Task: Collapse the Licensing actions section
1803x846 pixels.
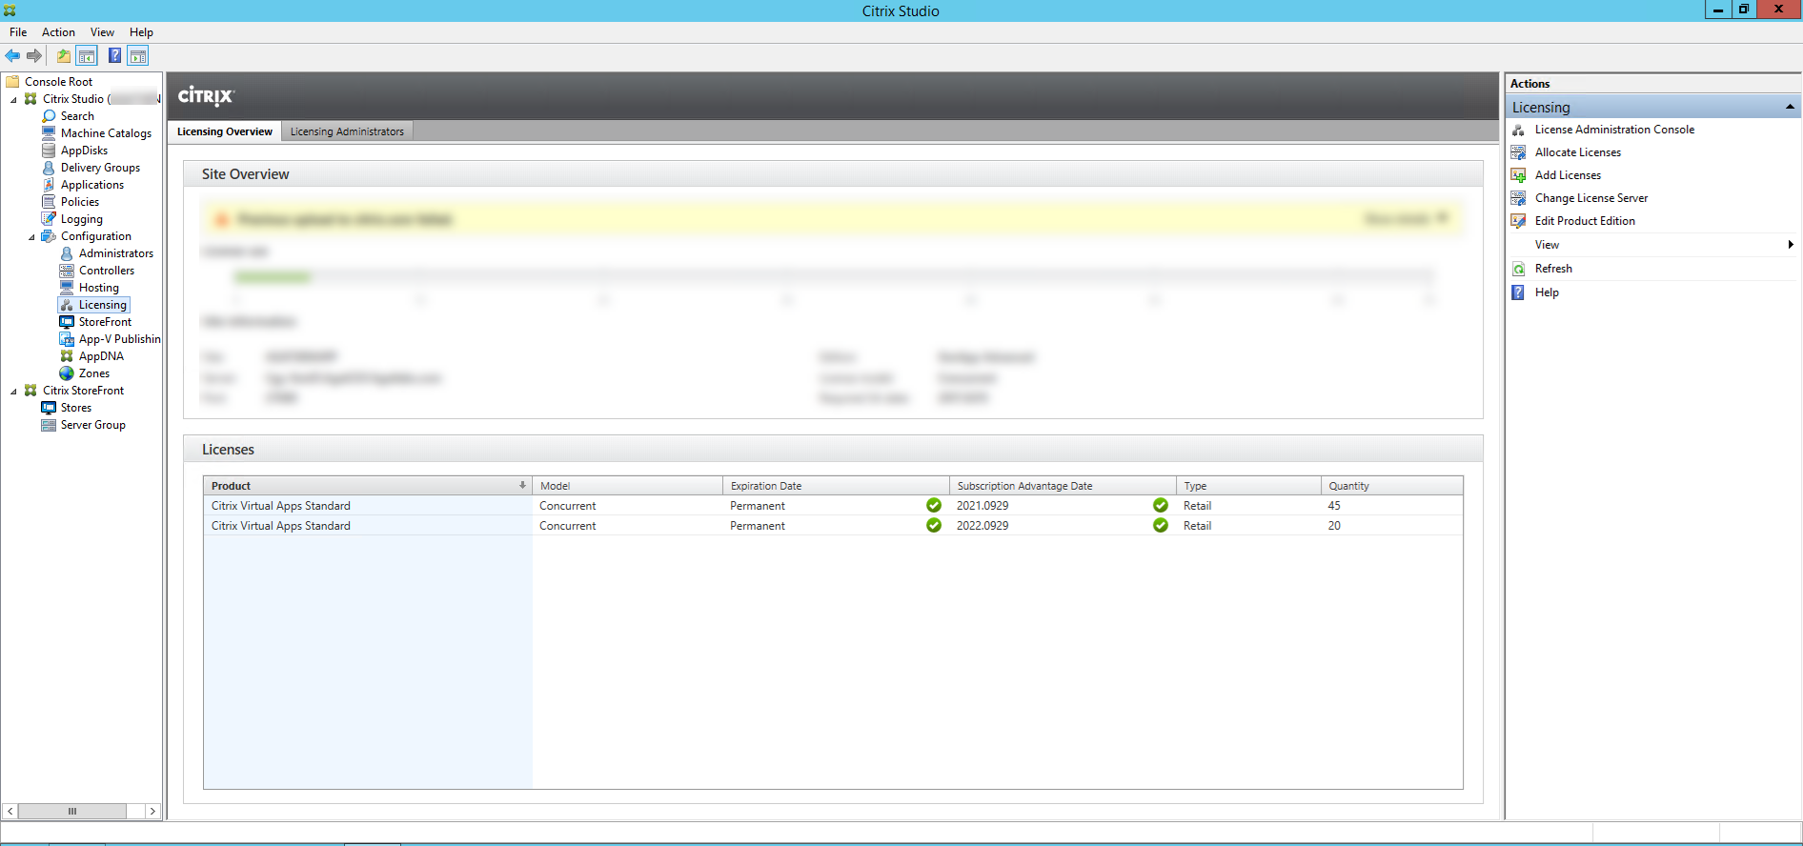Action: point(1790,107)
